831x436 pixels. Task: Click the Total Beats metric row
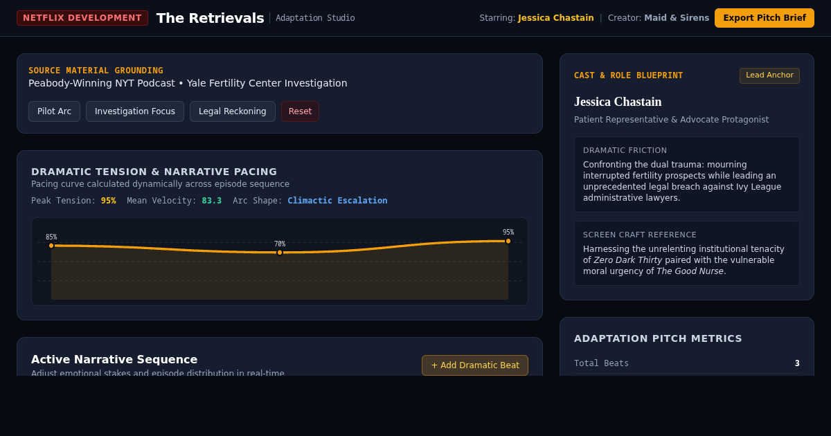pos(687,363)
